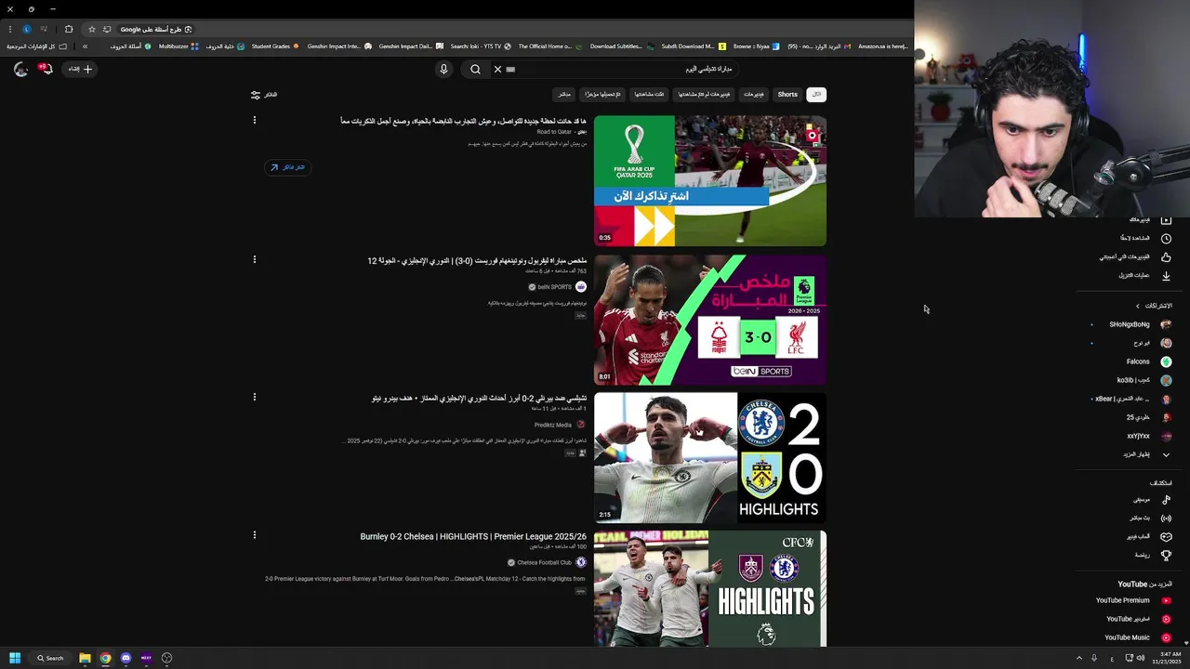The height and width of the screenshot is (669, 1190).
Task: Expand hidden bookmarks double-chevron
Action: [x=85, y=46]
